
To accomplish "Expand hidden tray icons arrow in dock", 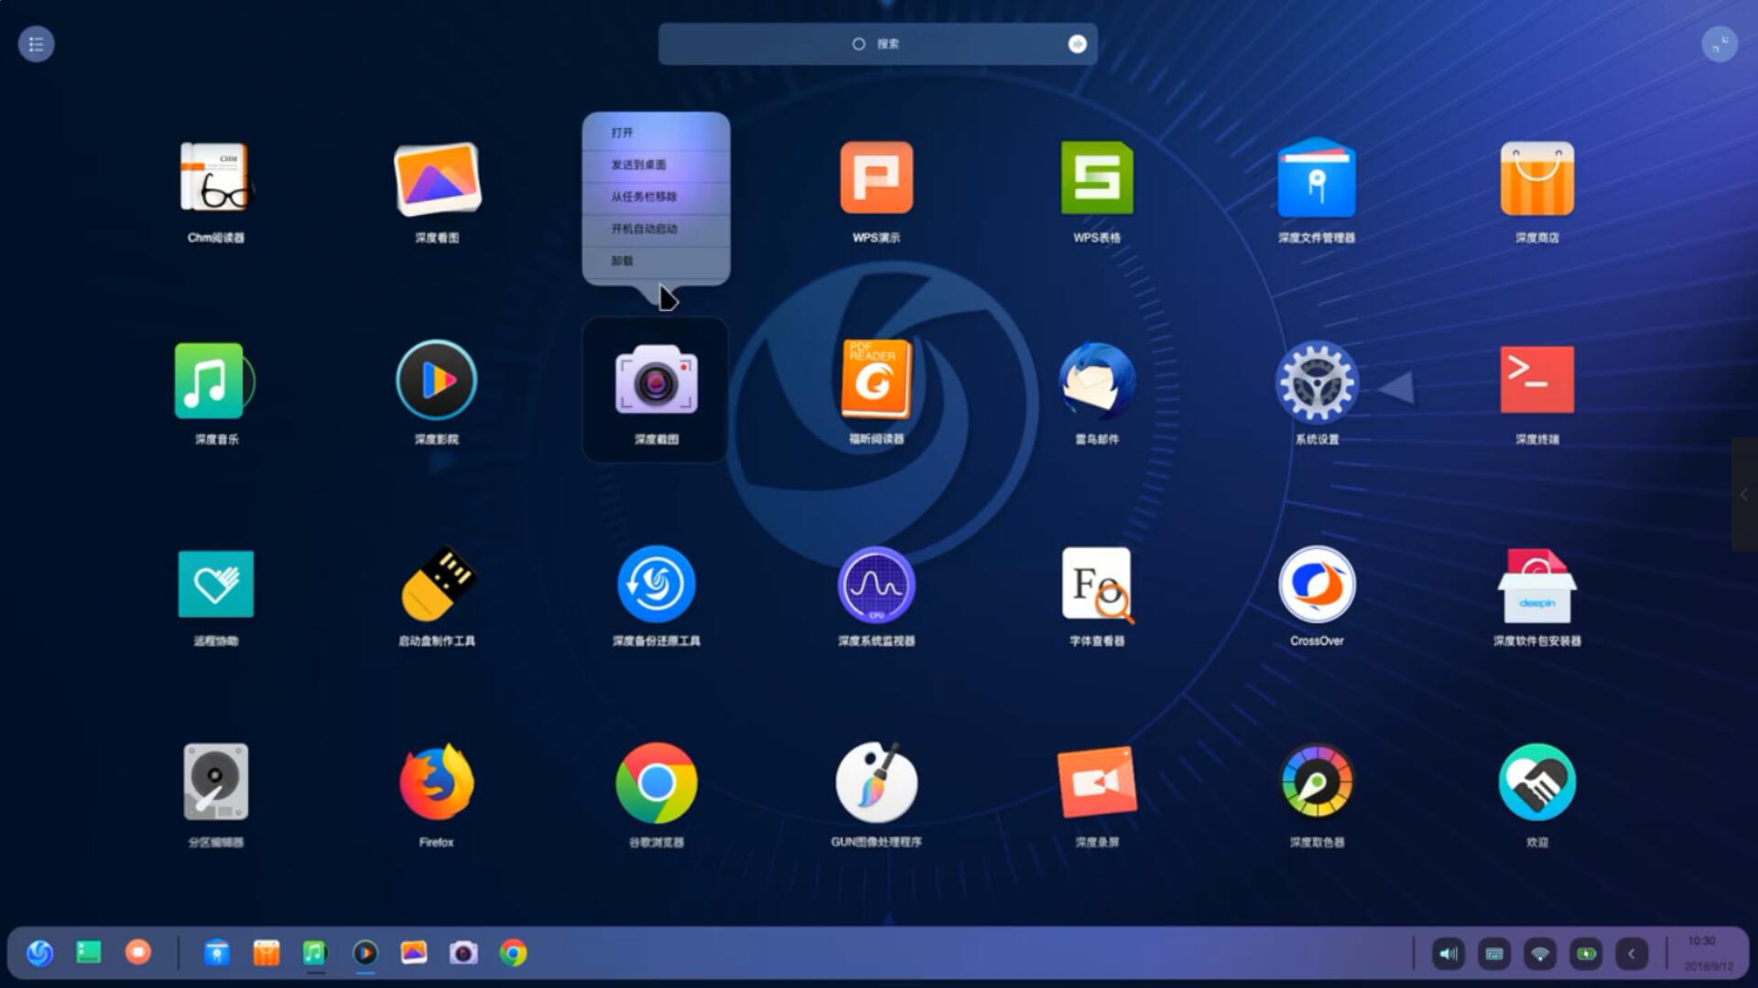I will (x=1631, y=953).
